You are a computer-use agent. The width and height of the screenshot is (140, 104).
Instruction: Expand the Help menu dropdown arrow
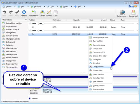[84, 6]
